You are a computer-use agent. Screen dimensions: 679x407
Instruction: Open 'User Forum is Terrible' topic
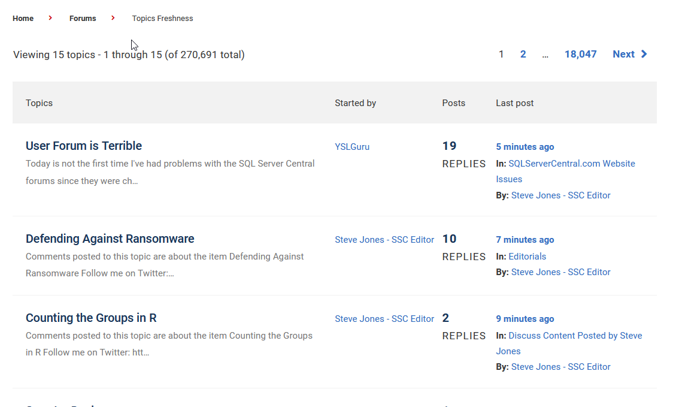(84, 146)
